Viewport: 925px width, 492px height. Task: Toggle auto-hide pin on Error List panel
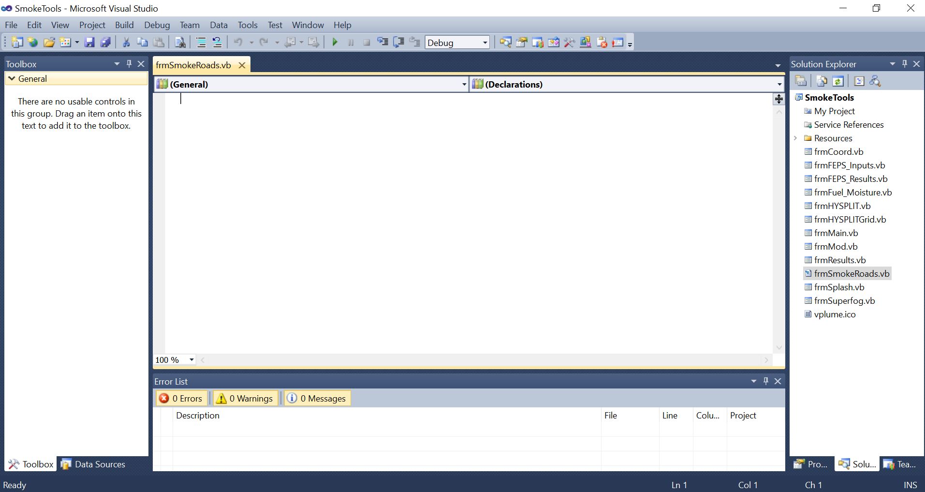point(766,381)
